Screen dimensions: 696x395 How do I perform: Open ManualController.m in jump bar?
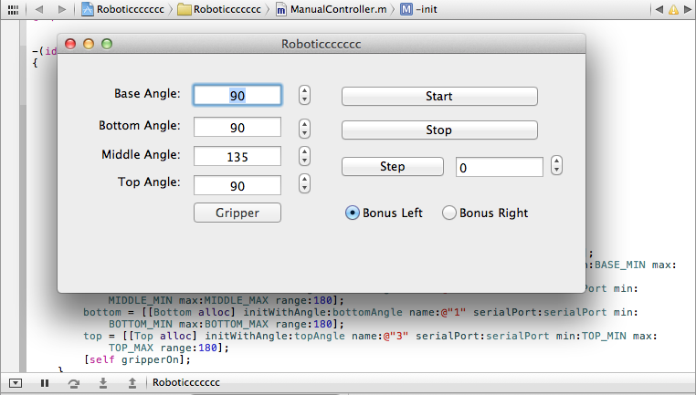pyautogui.click(x=334, y=9)
